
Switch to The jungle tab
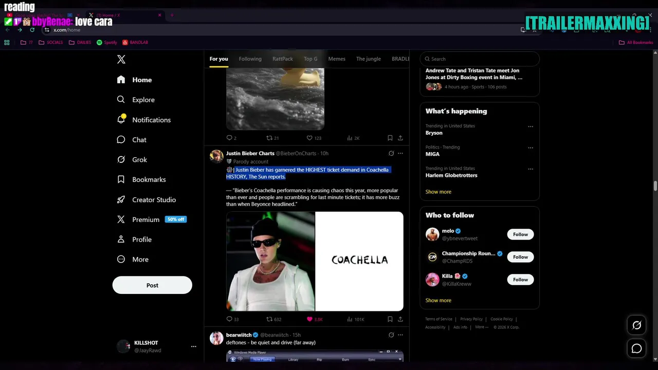369,59
